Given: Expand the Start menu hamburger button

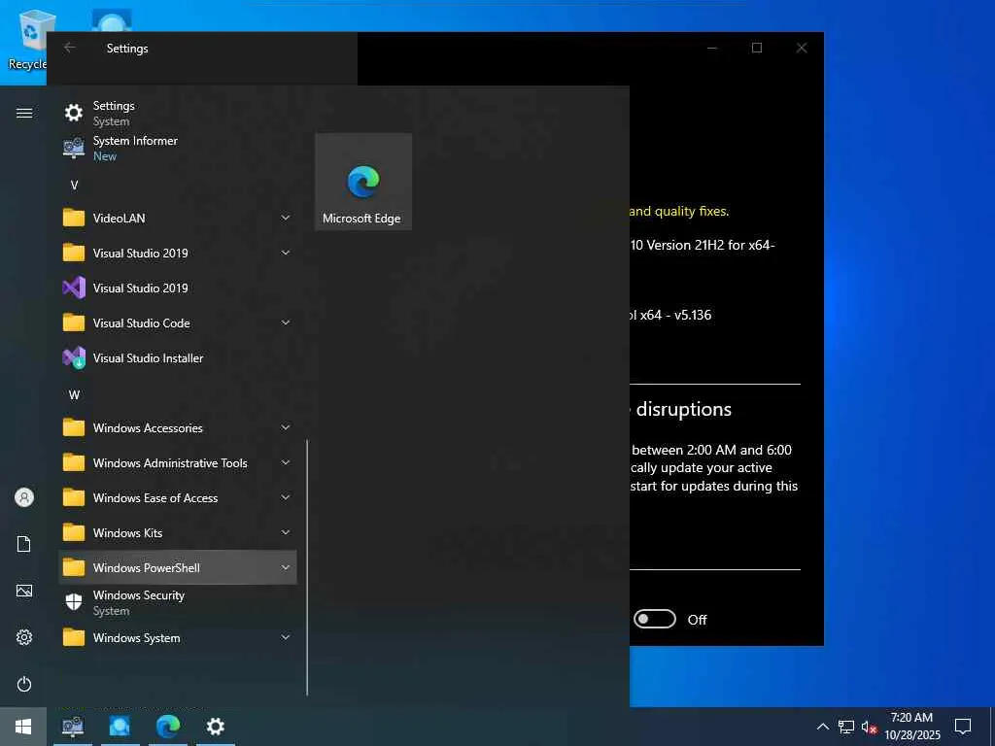Looking at the screenshot, I should point(24,113).
